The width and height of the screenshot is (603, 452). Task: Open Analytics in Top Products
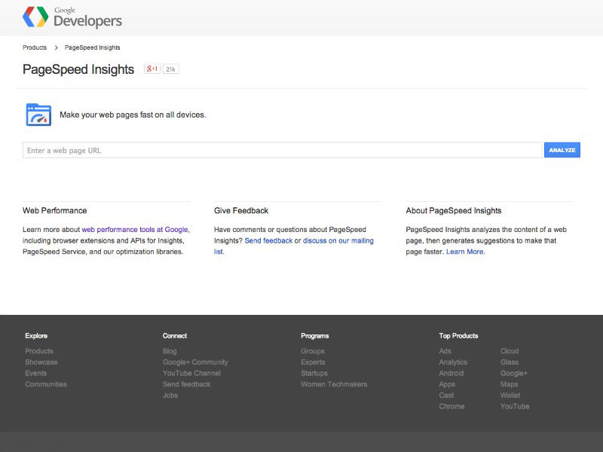click(453, 362)
